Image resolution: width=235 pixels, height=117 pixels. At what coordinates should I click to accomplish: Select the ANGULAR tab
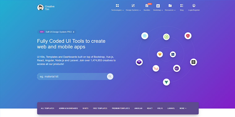pyautogui.click(x=138, y=108)
